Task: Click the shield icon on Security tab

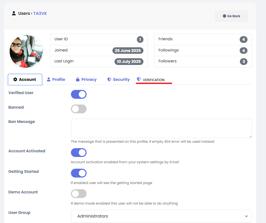Action: (x=109, y=79)
